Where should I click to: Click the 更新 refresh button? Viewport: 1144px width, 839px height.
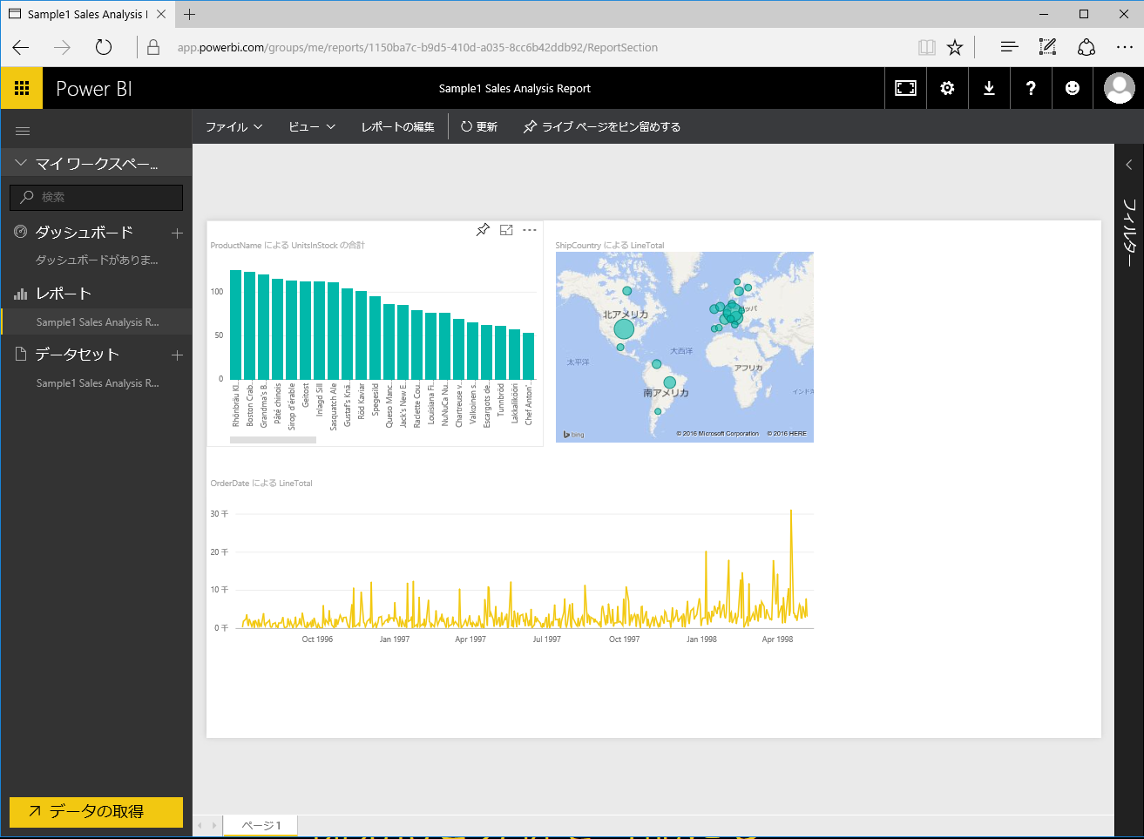coord(479,127)
